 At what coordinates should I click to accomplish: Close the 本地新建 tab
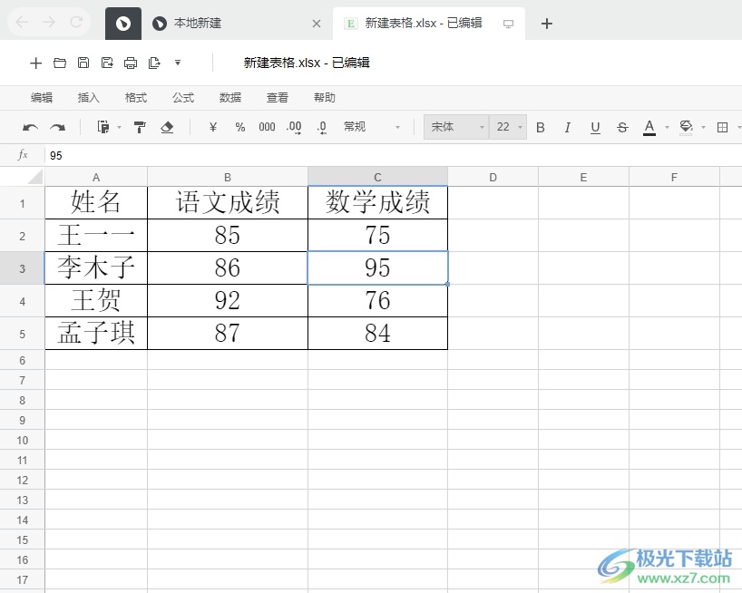(317, 24)
